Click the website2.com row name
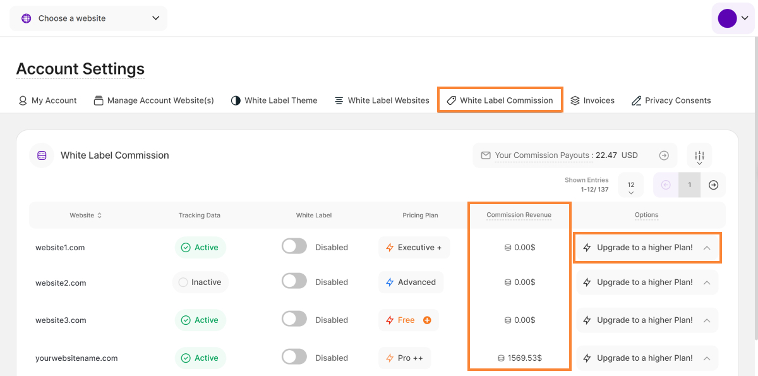 tap(61, 282)
